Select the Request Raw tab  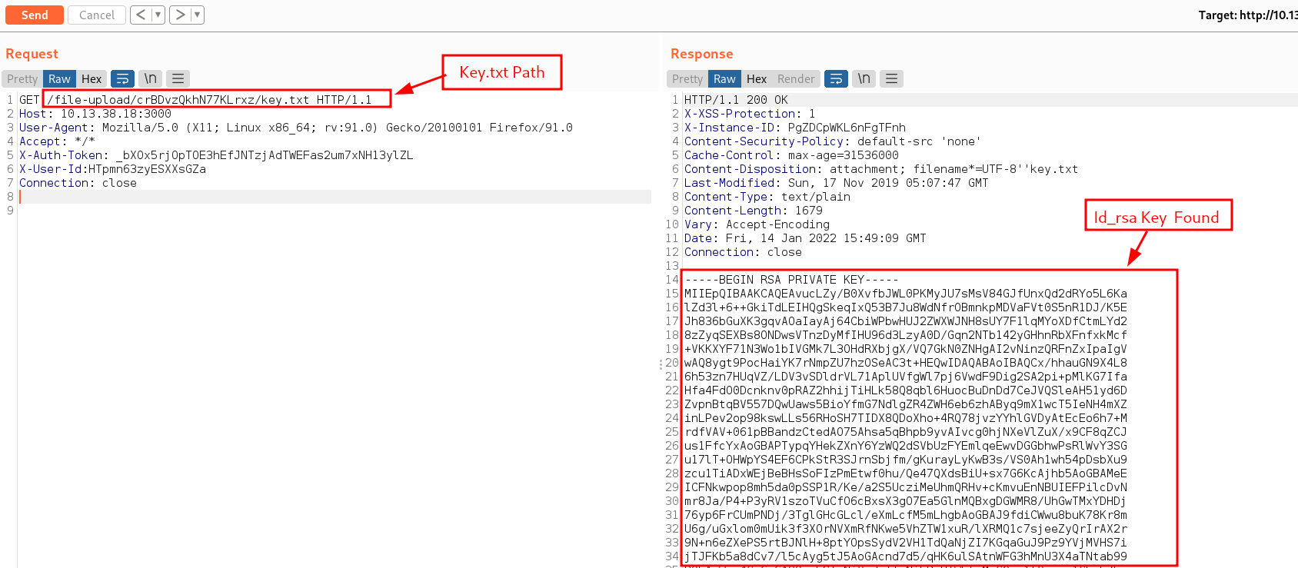59,78
